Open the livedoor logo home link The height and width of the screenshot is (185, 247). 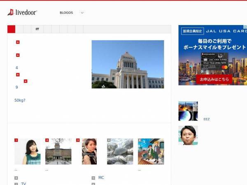point(22,12)
